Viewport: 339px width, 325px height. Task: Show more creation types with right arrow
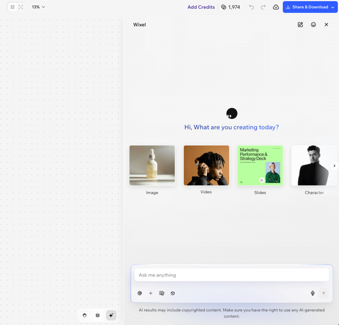point(334,165)
